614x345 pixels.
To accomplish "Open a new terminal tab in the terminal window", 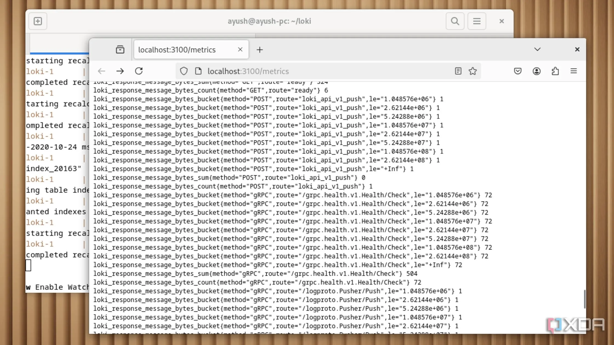I will pos(38,21).
